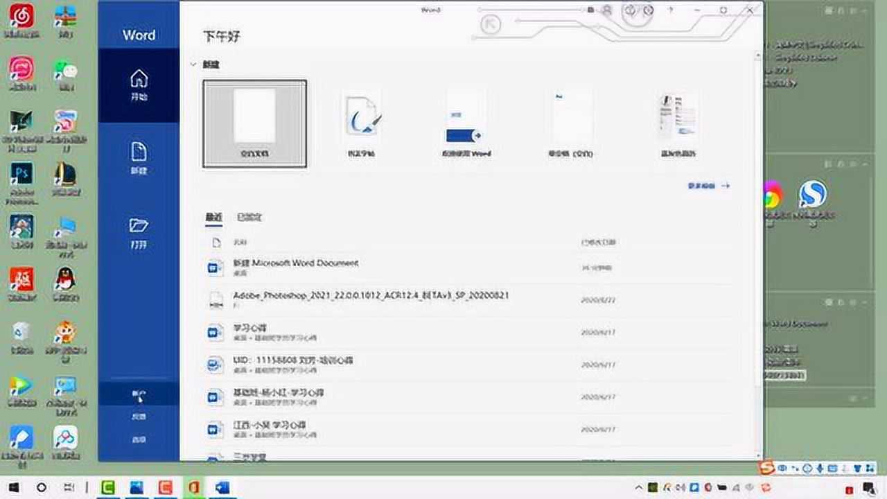This screenshot has height=499, width=887.
Task: Click the smiley feedback icon in title bar
Action: pyautogui.click(x=631, y=10)
